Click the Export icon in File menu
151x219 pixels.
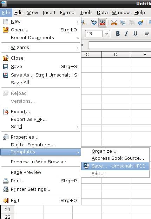tap(6, 112)
